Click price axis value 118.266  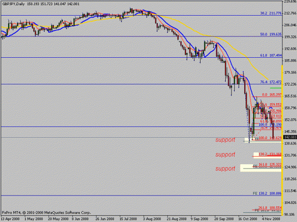click(290, 179)
